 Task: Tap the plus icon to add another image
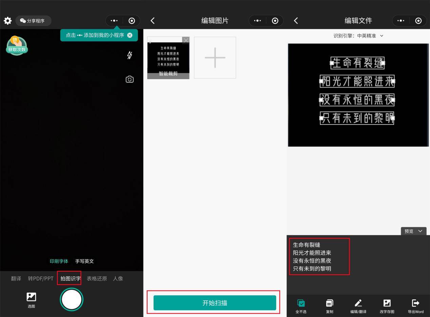click(215, 57)
